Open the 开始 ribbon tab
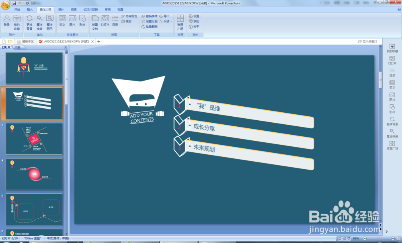The width and height of the screenshot is (402, 243). [x=17, y=10]
